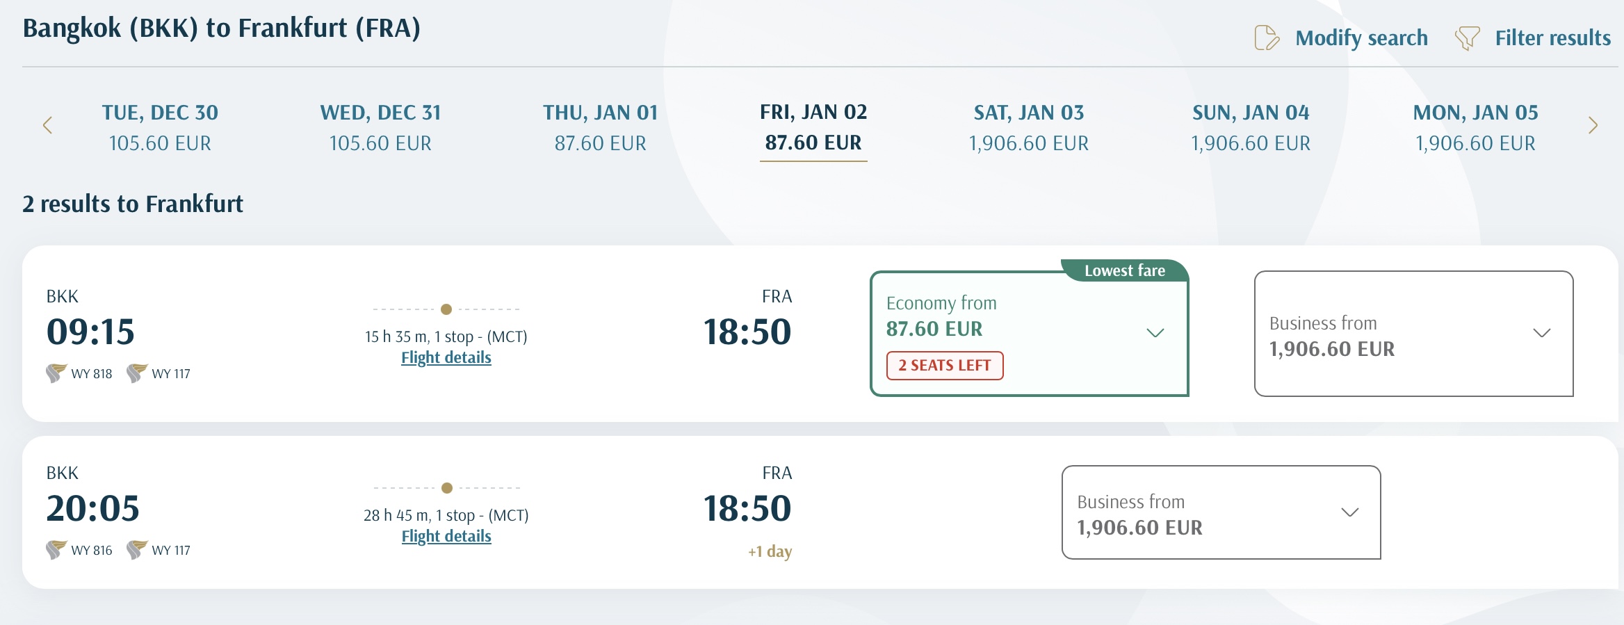The width and height of the screenshot is (1624, 625).
Task: Click the Filter results funnel icon
Action: (1467, 38)
